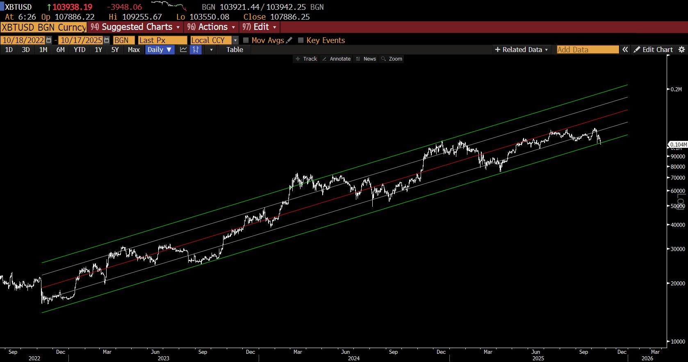Switch to line chart type icon
The width and height of the screenshot is (688, 362).
click(183, 50)
